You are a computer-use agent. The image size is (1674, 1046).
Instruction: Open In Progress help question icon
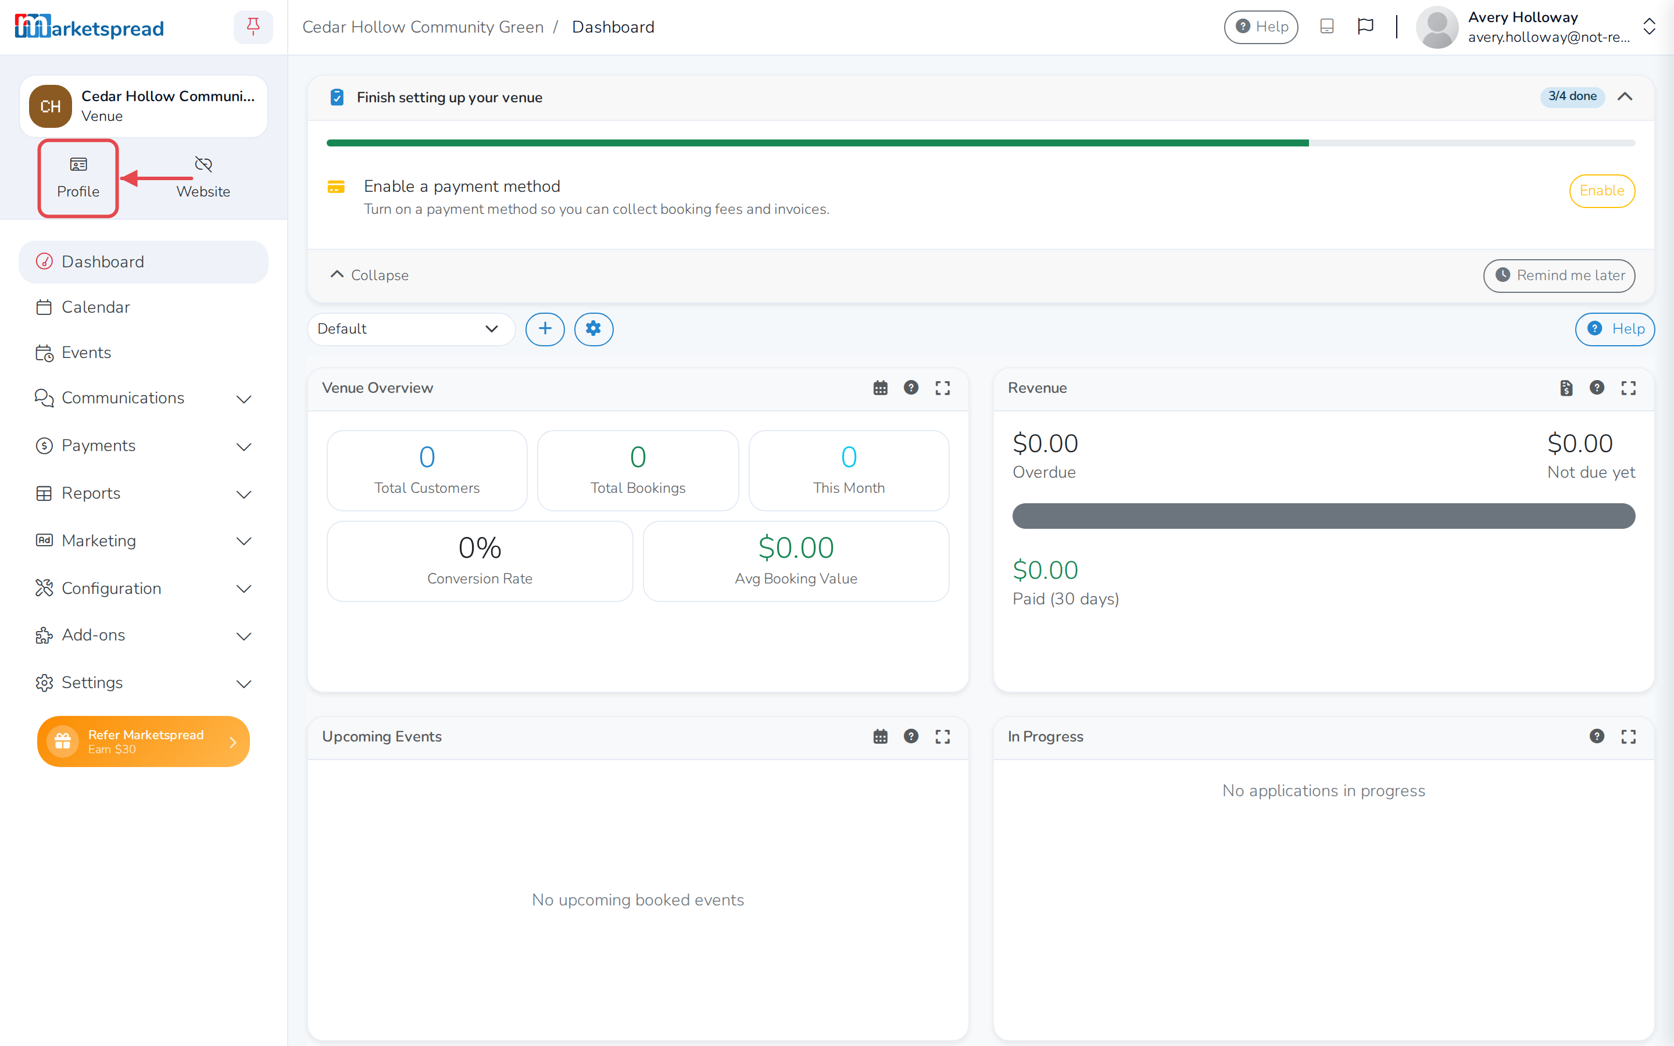(x=1597, y=737)
